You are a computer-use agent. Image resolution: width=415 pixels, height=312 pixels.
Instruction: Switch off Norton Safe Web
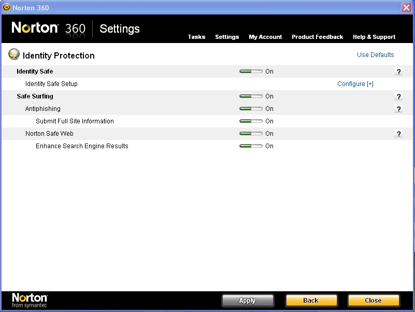click(x=251, y=134)
